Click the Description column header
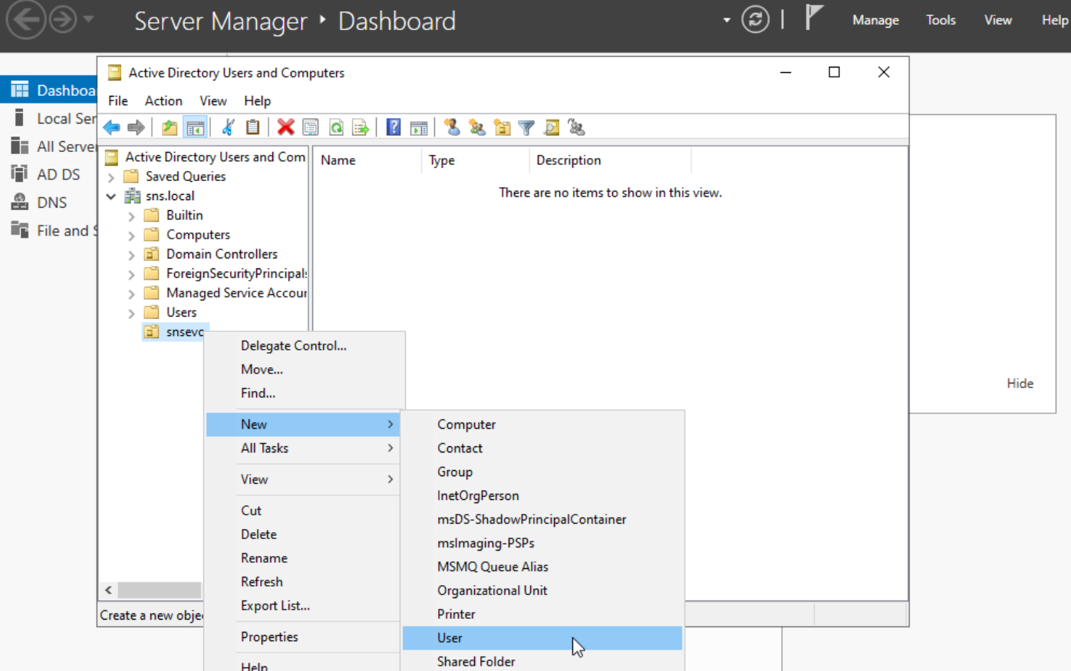 coord(610,160)
